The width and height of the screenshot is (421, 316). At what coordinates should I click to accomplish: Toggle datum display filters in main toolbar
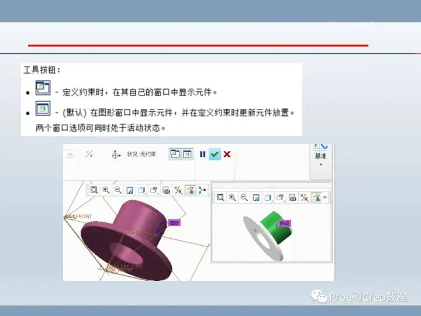pos(178,190)
